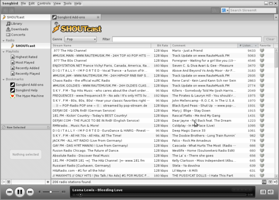Favorite Chaos Radio station

(262, 80)
